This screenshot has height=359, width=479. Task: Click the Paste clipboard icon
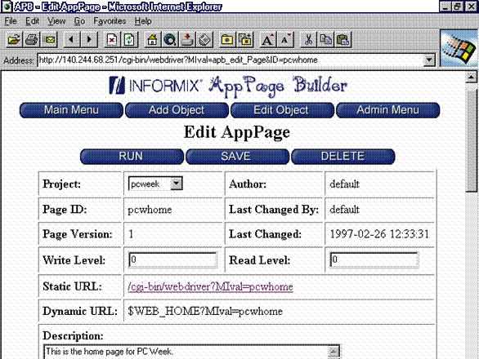(x=343, y=40)
